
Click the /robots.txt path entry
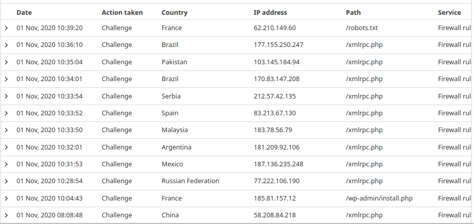coord(362,28)
